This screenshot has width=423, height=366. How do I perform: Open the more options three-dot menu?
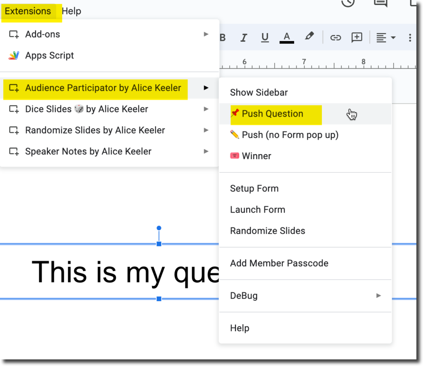410,38
